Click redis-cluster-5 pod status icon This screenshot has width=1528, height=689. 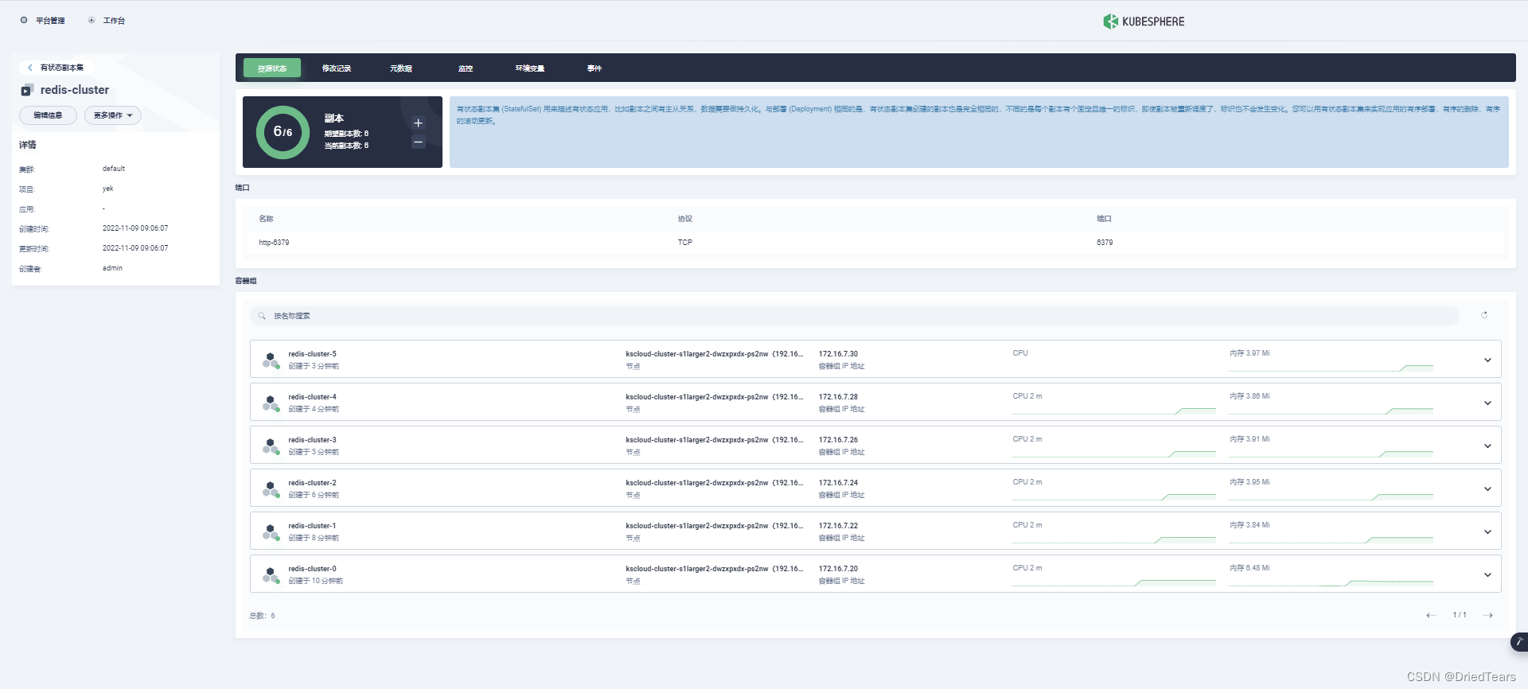[x=271, y=360]
